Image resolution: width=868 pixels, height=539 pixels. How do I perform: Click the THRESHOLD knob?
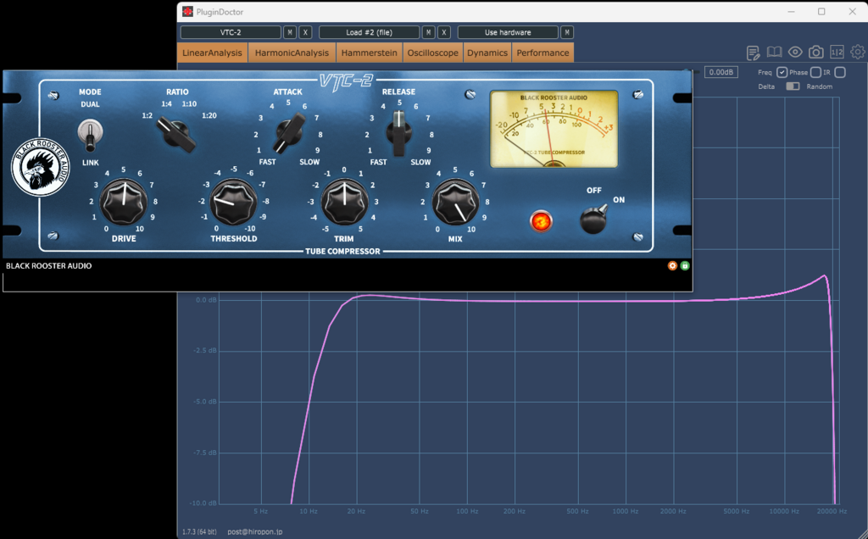(x=234, y=202)
